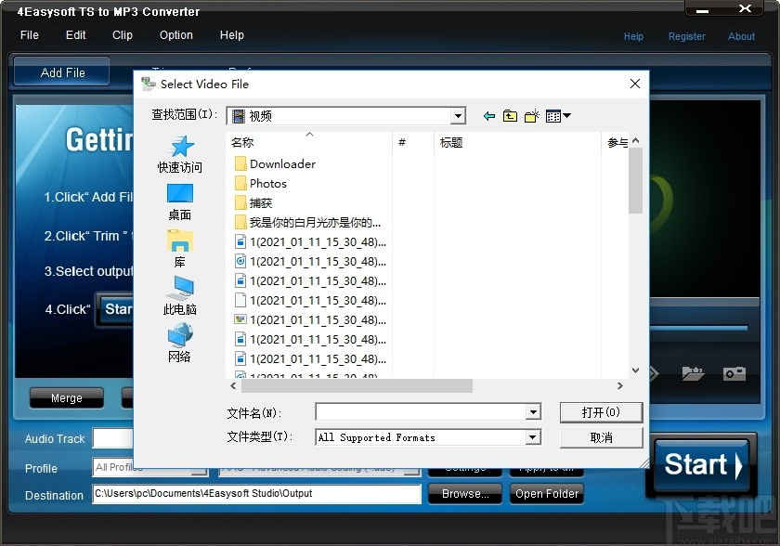Viewport: 780px width, 546px height.
Task: Select the Downloader folder
Action: pos(282,163)
